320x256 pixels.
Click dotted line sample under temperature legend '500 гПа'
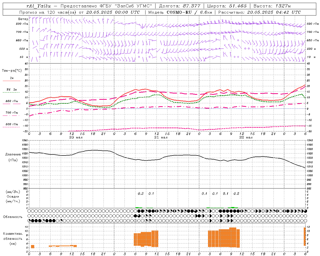11,127
